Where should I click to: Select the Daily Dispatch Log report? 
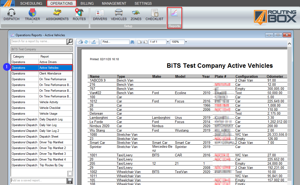coord(42,119)
